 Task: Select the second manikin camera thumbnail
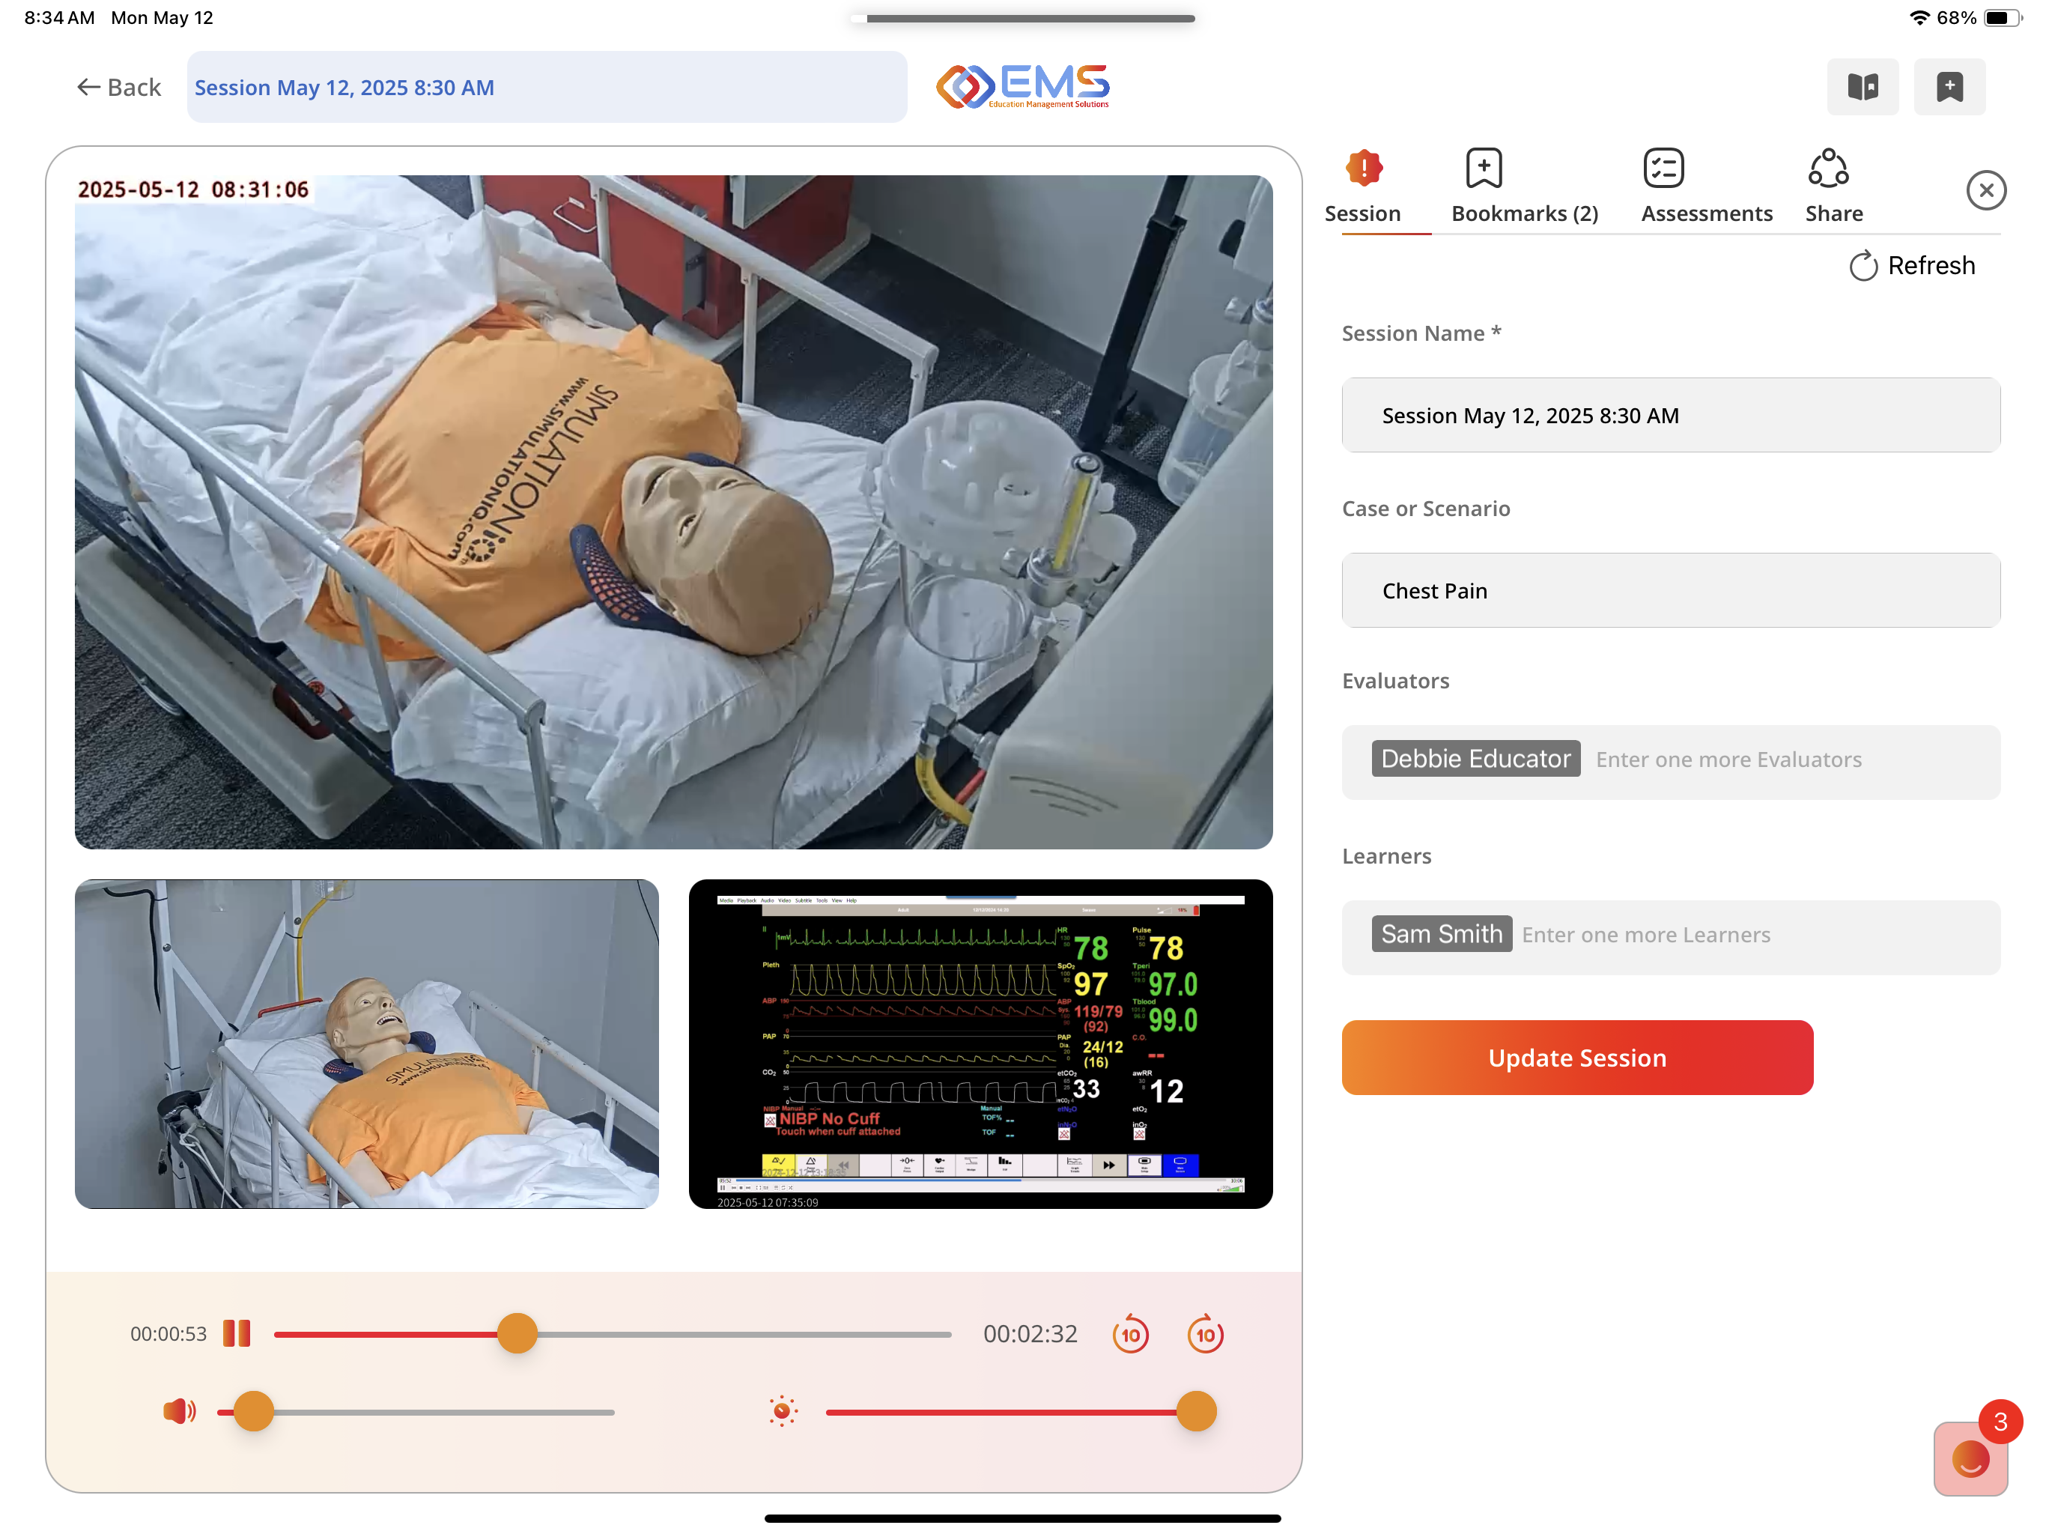point(366,1043)
